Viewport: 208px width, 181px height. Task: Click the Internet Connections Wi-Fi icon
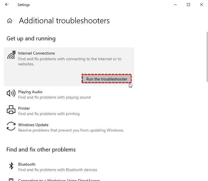[x=11, y=55]
